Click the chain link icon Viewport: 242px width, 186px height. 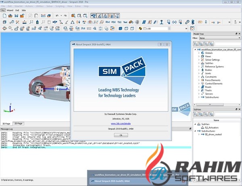[x=187, y=22]
